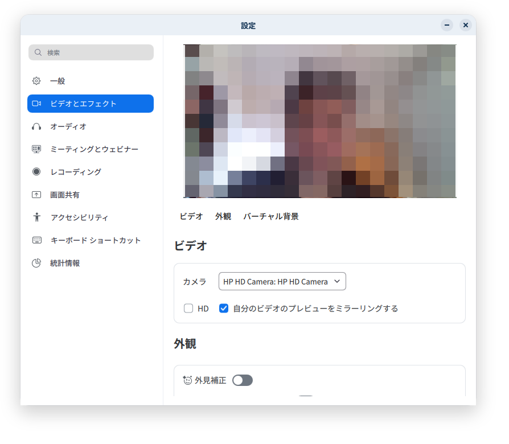Viewport: 509px width, 444px height.
Task: Enable the HD checkbox
Action: (188, 309)
